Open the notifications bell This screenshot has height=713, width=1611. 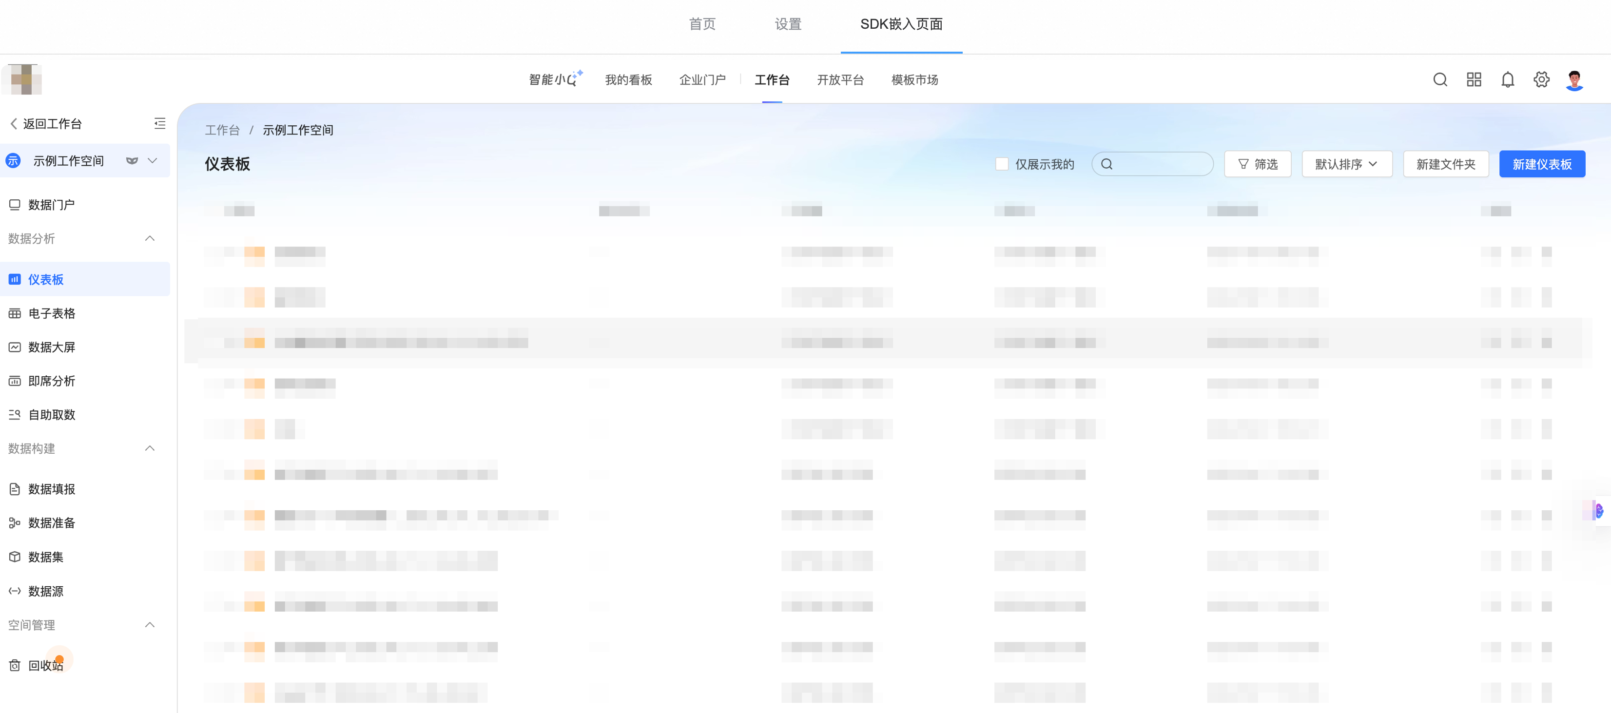coord(1507,79)
